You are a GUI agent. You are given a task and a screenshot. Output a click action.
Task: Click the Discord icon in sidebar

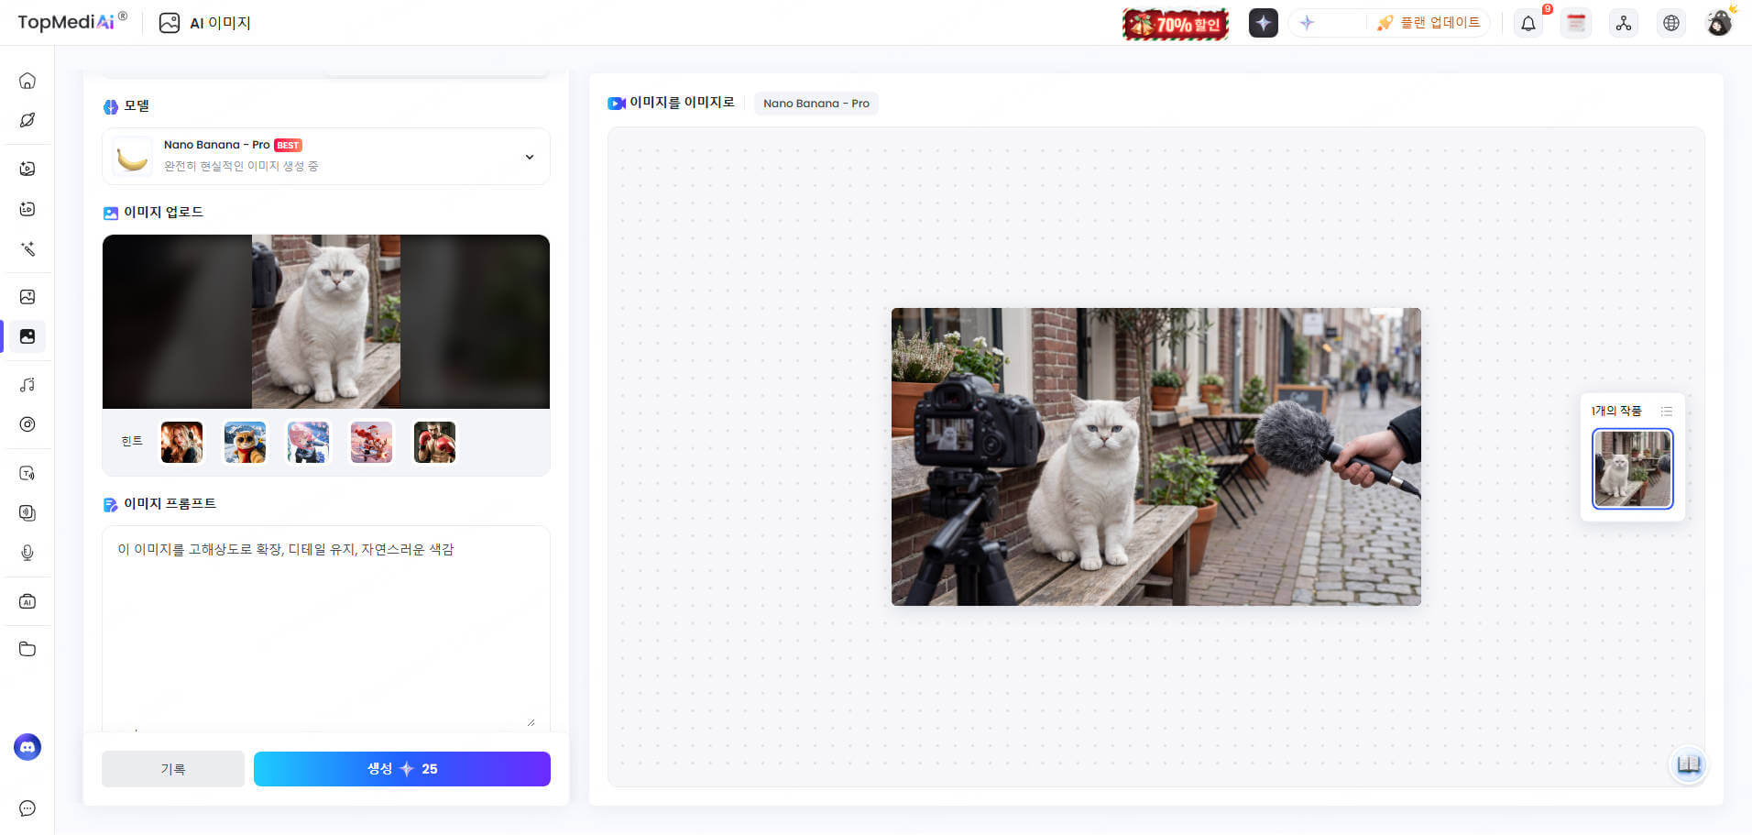(27, 747)
